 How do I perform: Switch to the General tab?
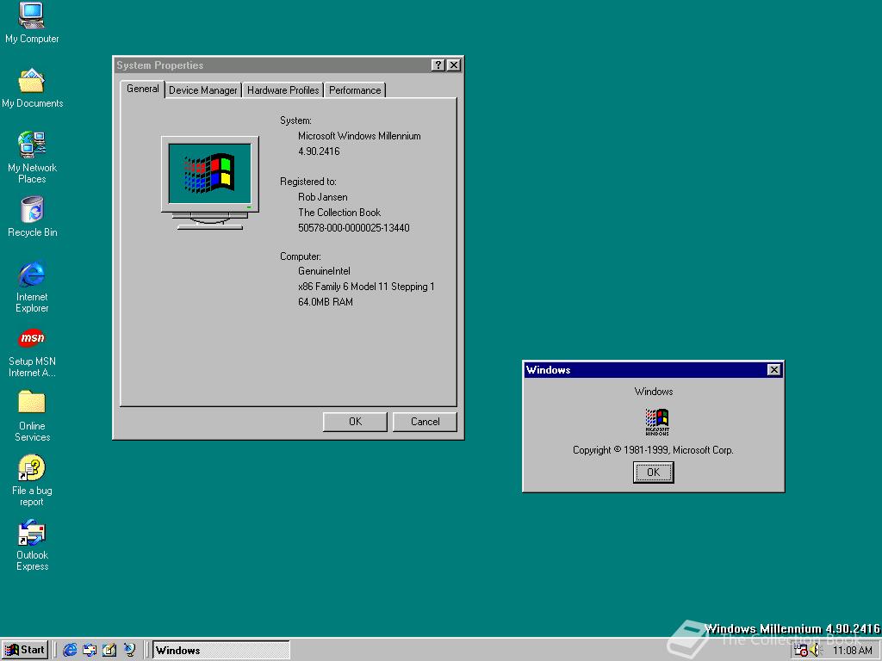pyautogui.click(x=142, y=89)
